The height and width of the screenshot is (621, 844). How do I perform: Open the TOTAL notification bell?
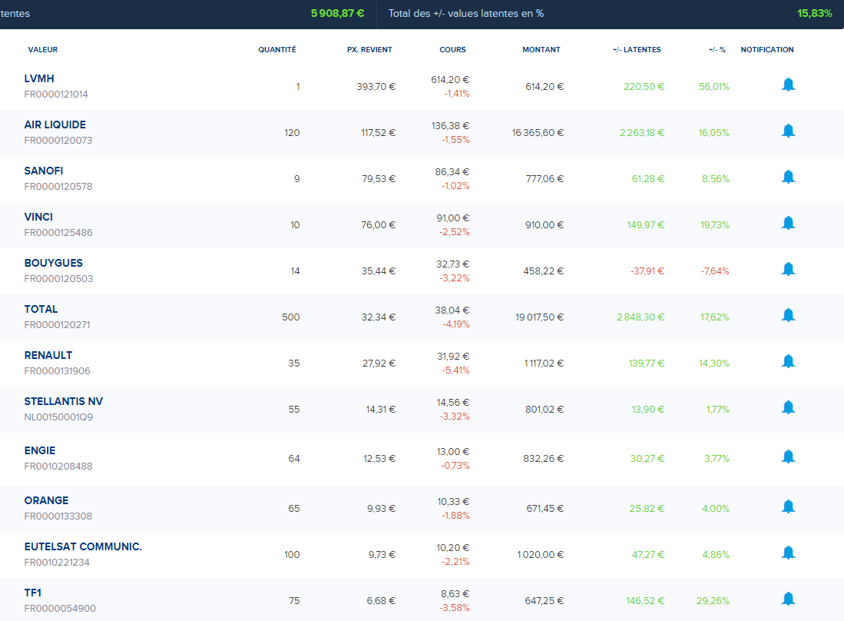pos(788,315)
